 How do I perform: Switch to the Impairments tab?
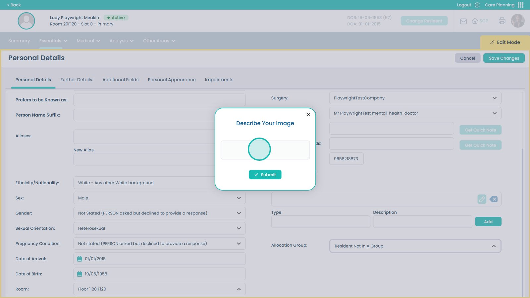219,80
